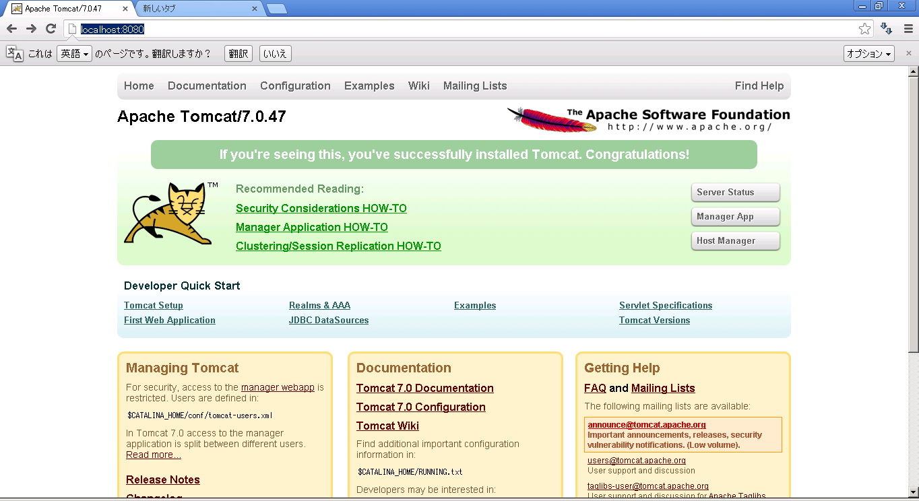Select Examples in the top navigation bar

click(369, 86)
